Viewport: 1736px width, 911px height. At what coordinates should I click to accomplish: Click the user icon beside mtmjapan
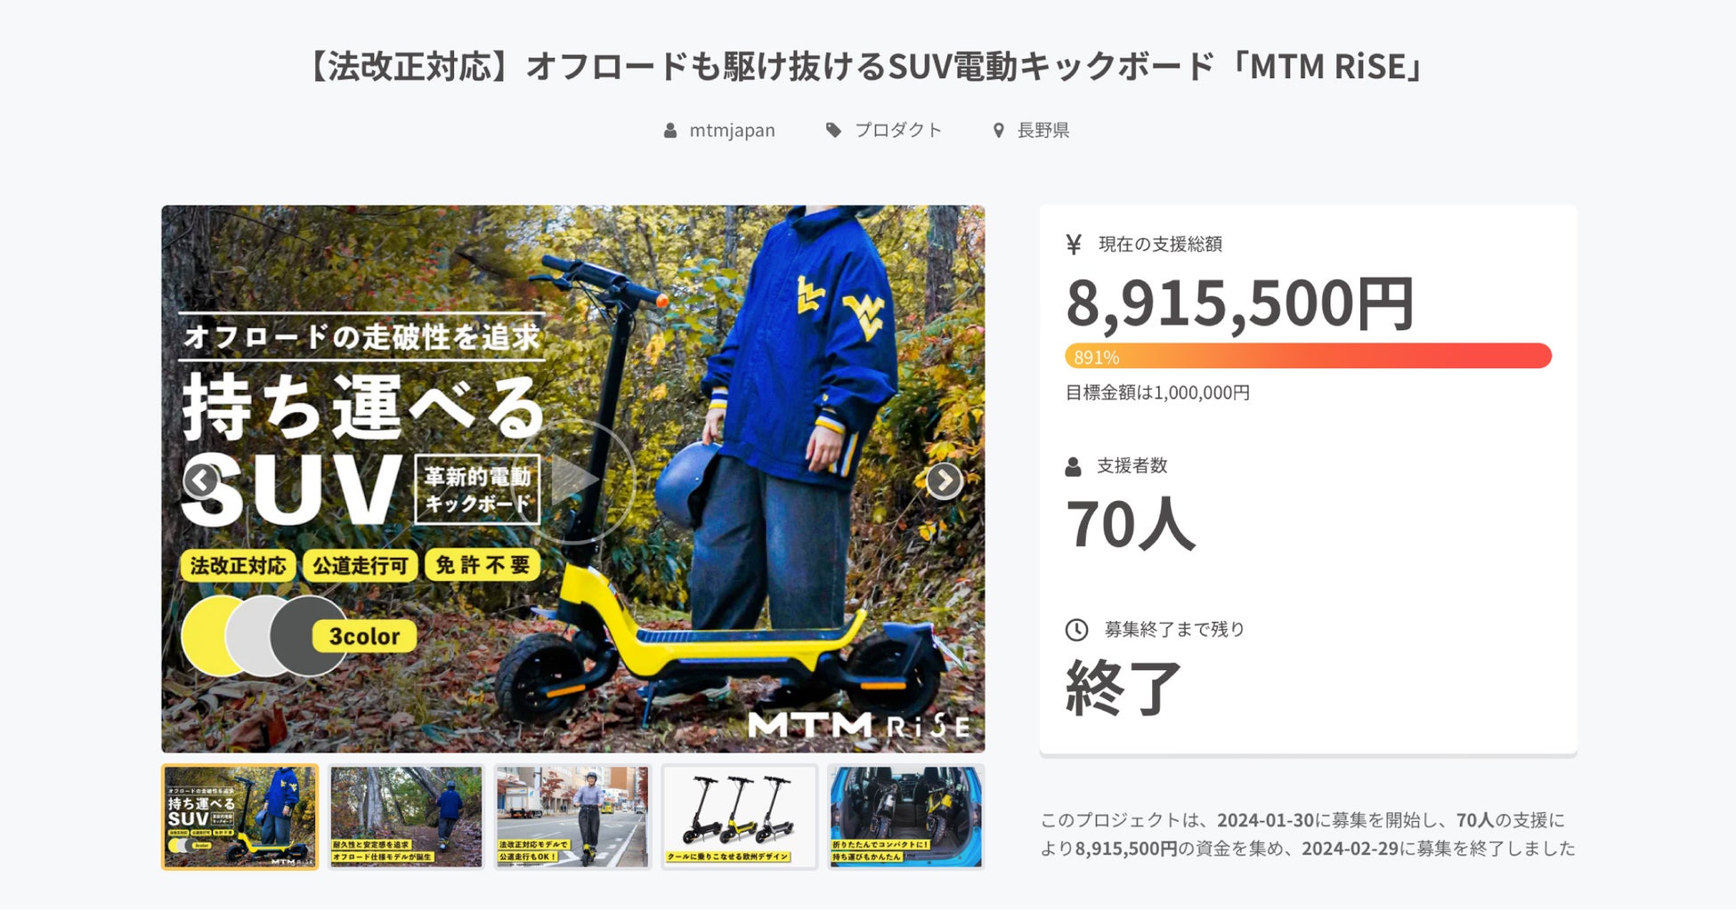tap(670, 131)
